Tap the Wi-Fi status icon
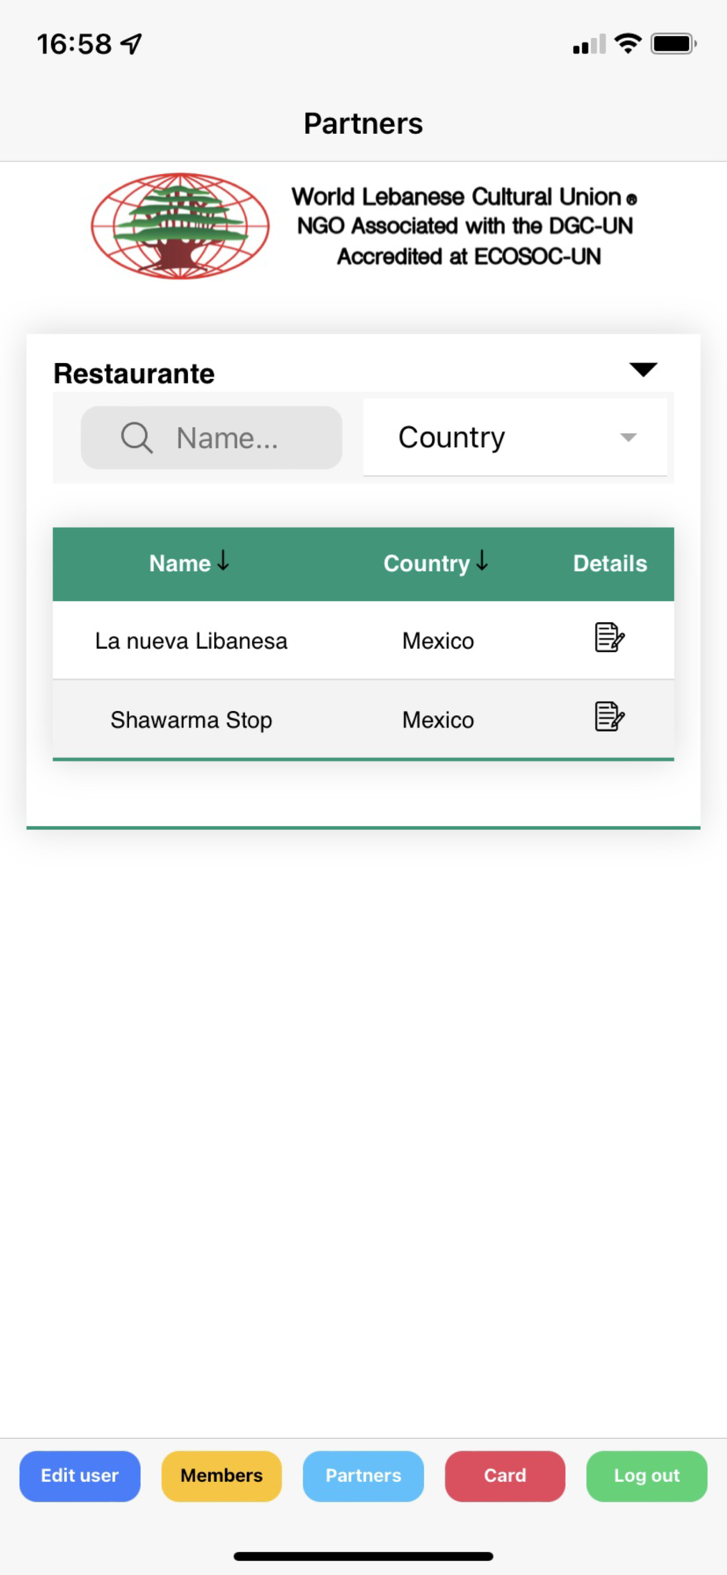Screen dimensions: 727x1575 [x=628, y=43]
